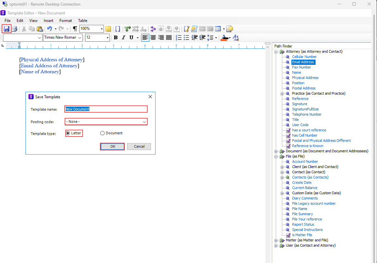Click Cancel in the Save Template dialog
Image resolution: width=377 pixels, height=263 pixels.
click(x=139, y=146)
